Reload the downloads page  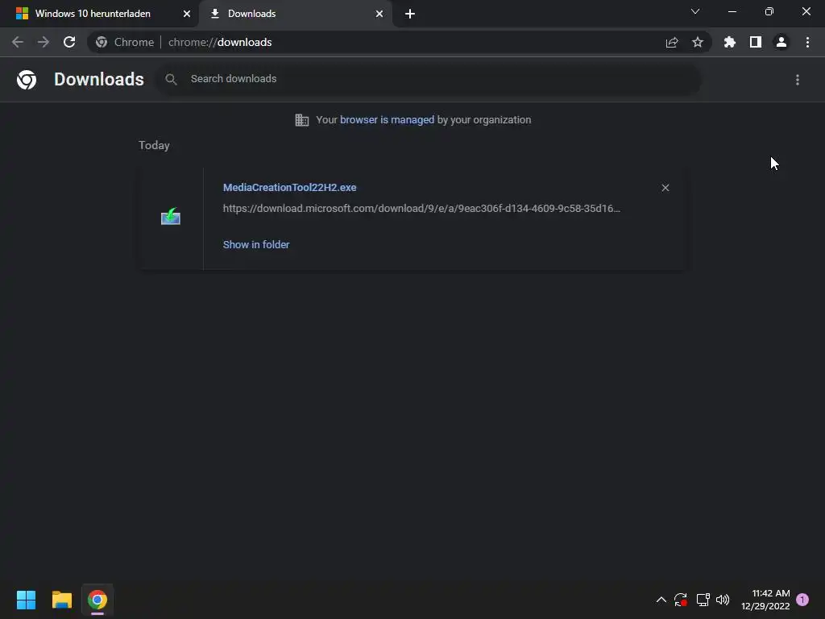(69, 42)
